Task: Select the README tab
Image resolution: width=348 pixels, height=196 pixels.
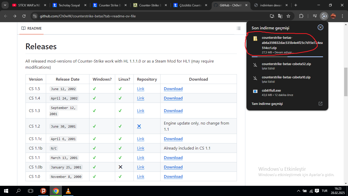Action: click(31, 28)
